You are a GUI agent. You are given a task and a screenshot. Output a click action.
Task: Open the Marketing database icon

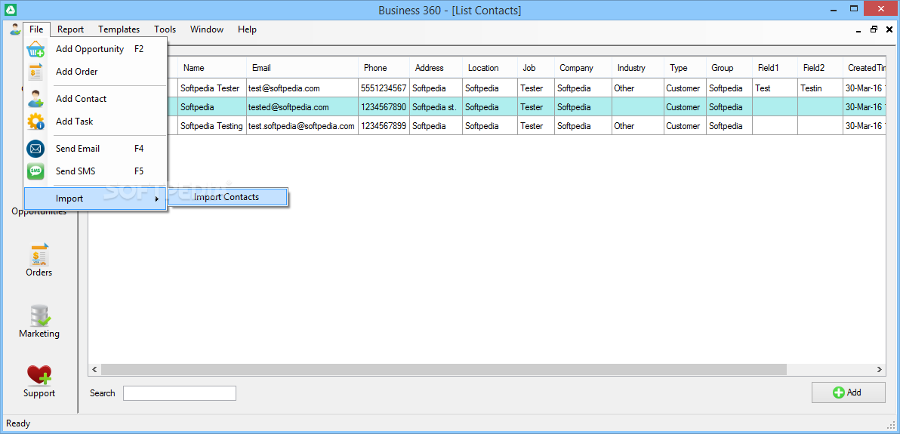tap(39, 315)
